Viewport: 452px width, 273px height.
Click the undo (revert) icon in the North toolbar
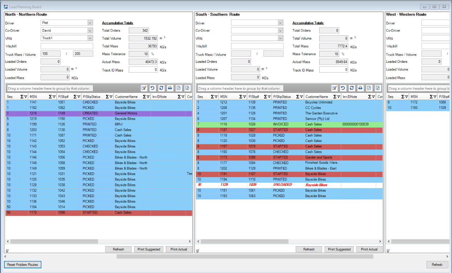point(153,88)
